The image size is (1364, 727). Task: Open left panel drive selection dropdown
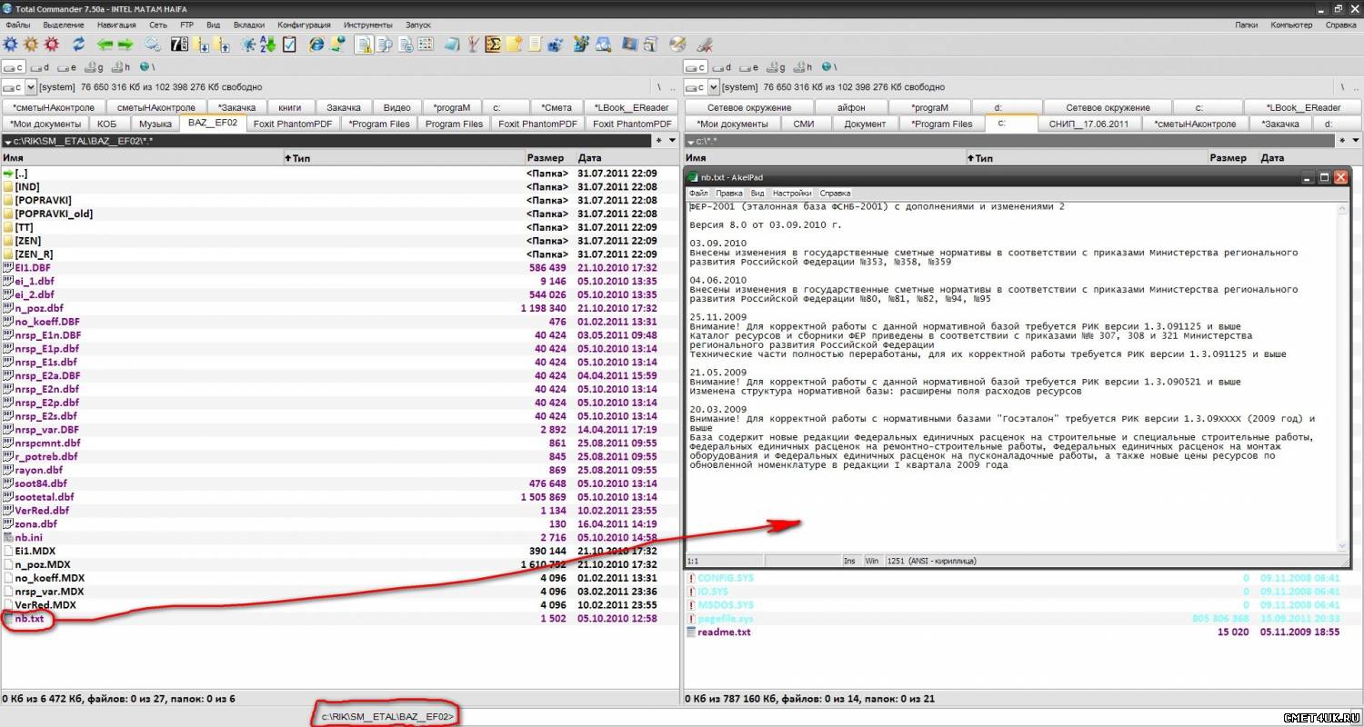[31, 87]
